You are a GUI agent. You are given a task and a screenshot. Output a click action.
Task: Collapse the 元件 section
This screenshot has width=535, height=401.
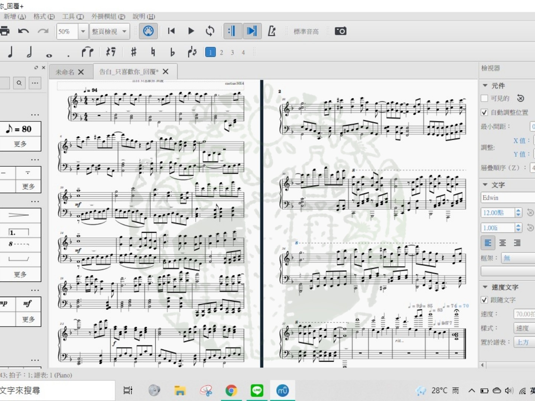point(485,85)
